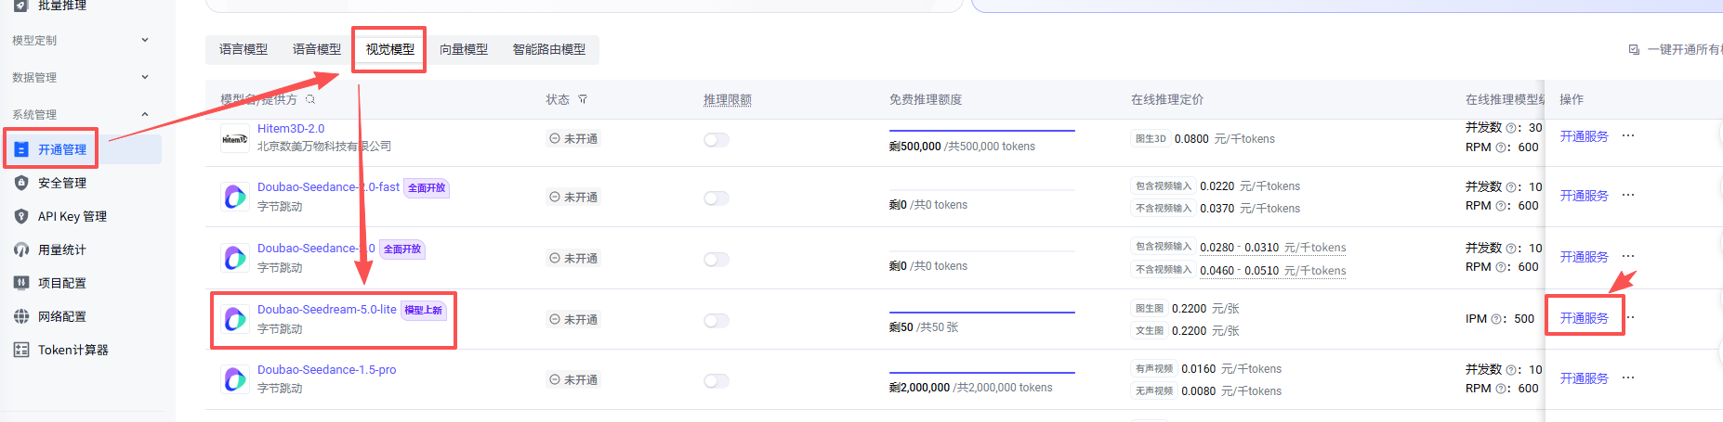Click 开通服务 for Hitem3D-2.0
1723x422 pixels.
click(x=1584, y=136)
